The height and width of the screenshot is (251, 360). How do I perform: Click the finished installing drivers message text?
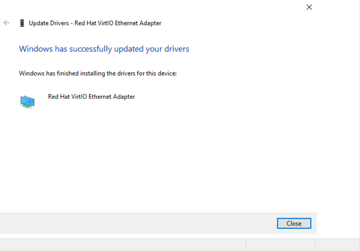click(x=98, y=73)
